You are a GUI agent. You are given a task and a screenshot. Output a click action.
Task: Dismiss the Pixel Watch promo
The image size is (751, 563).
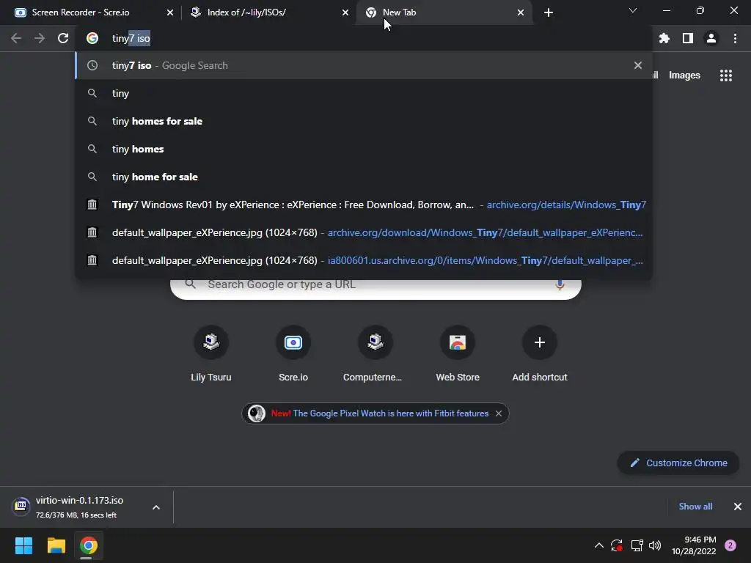tap(499, 413)
